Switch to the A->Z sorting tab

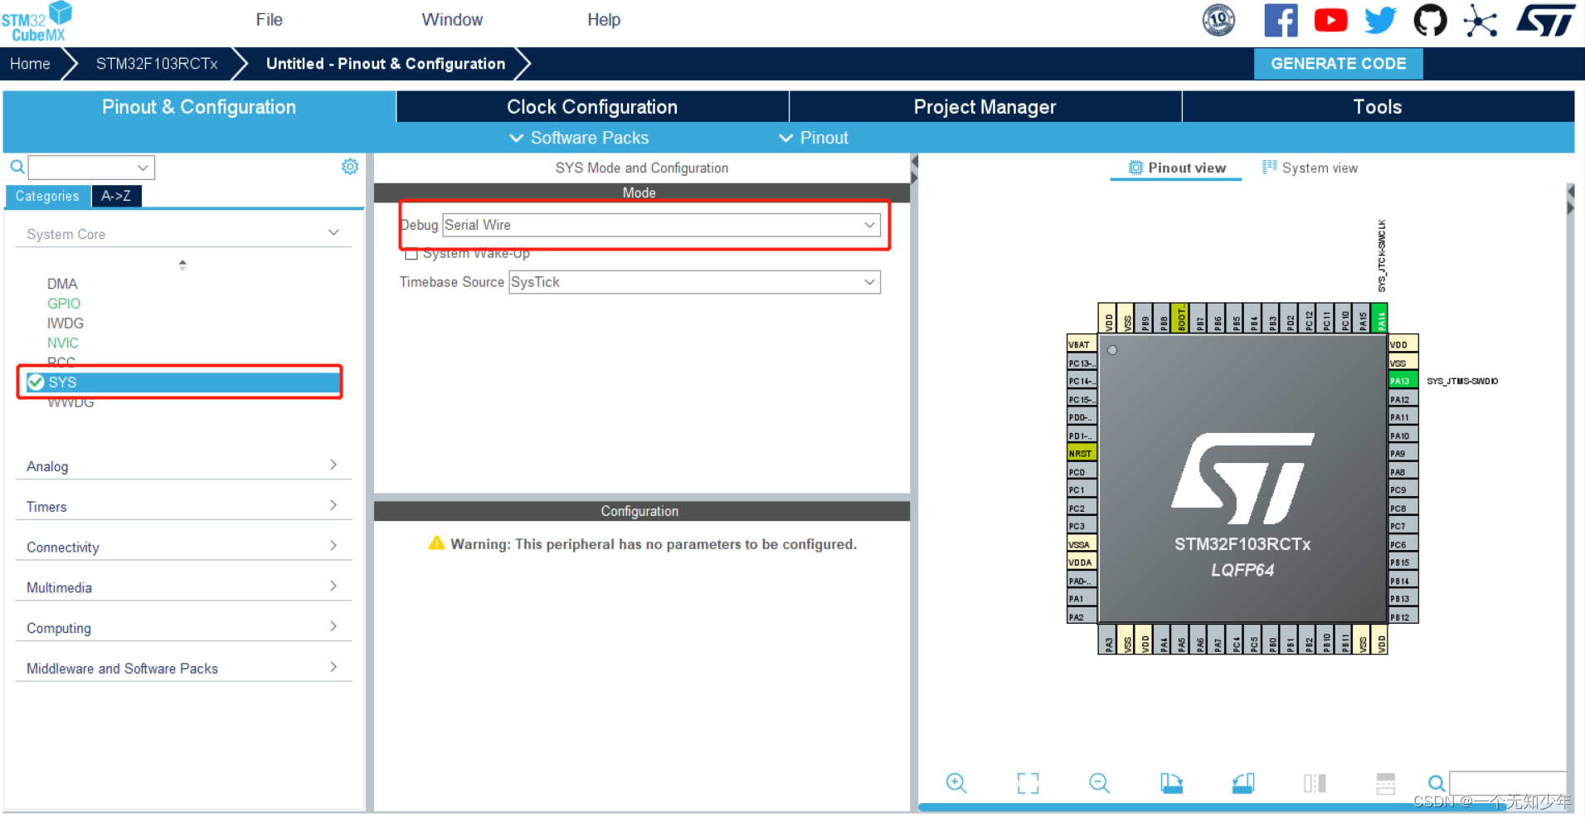(116, 196)
